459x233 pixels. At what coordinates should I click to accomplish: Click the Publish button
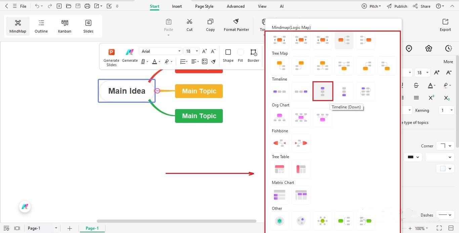[397, 6]
